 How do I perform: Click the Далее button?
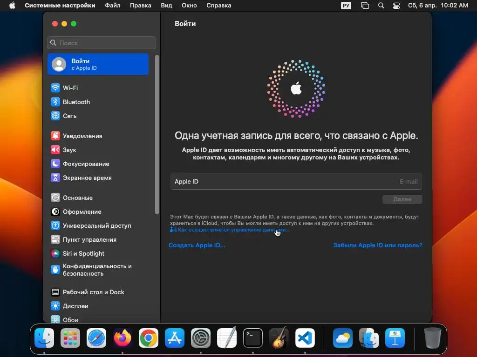coord(402,199)
